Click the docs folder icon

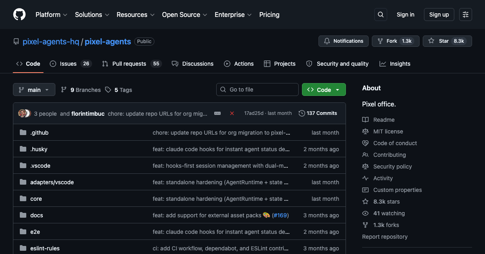pos(23,215)
